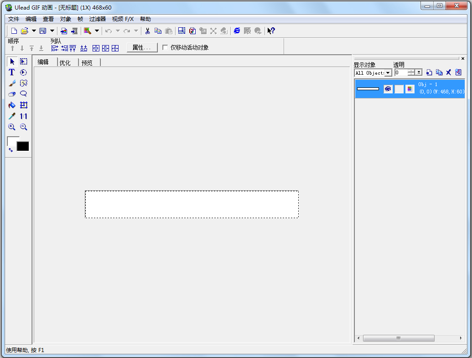
Task: Create a new file with the New icon
Action: (14, 31)
